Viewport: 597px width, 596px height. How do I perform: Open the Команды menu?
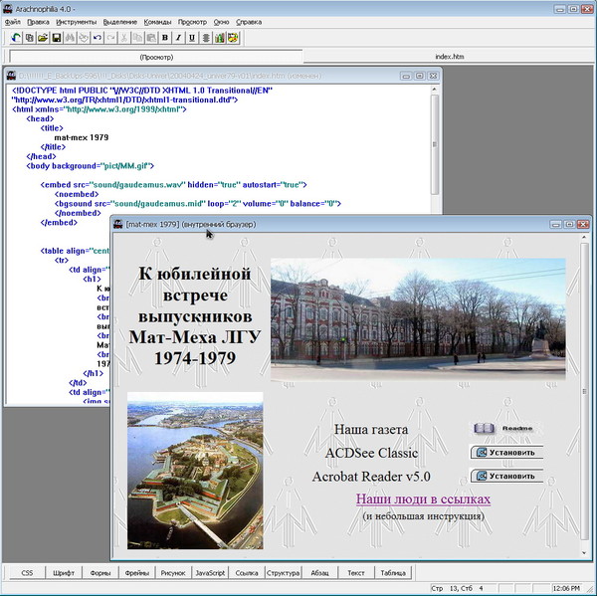(157, 22)
